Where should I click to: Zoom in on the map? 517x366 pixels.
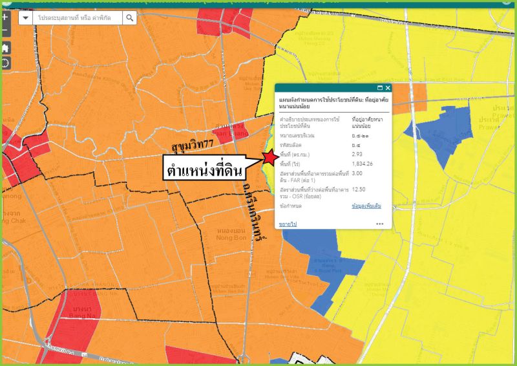(5, 17)
